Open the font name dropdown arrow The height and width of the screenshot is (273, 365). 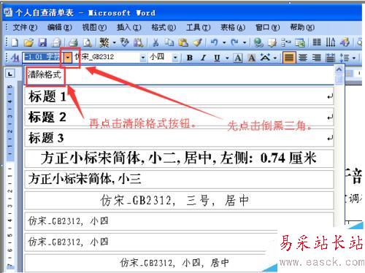pos(143,58)
